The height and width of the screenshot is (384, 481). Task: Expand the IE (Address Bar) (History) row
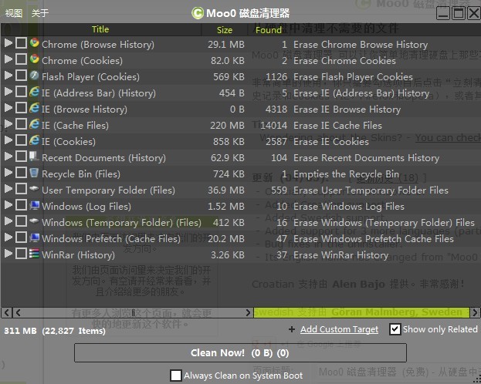click(x=8, y=92)
